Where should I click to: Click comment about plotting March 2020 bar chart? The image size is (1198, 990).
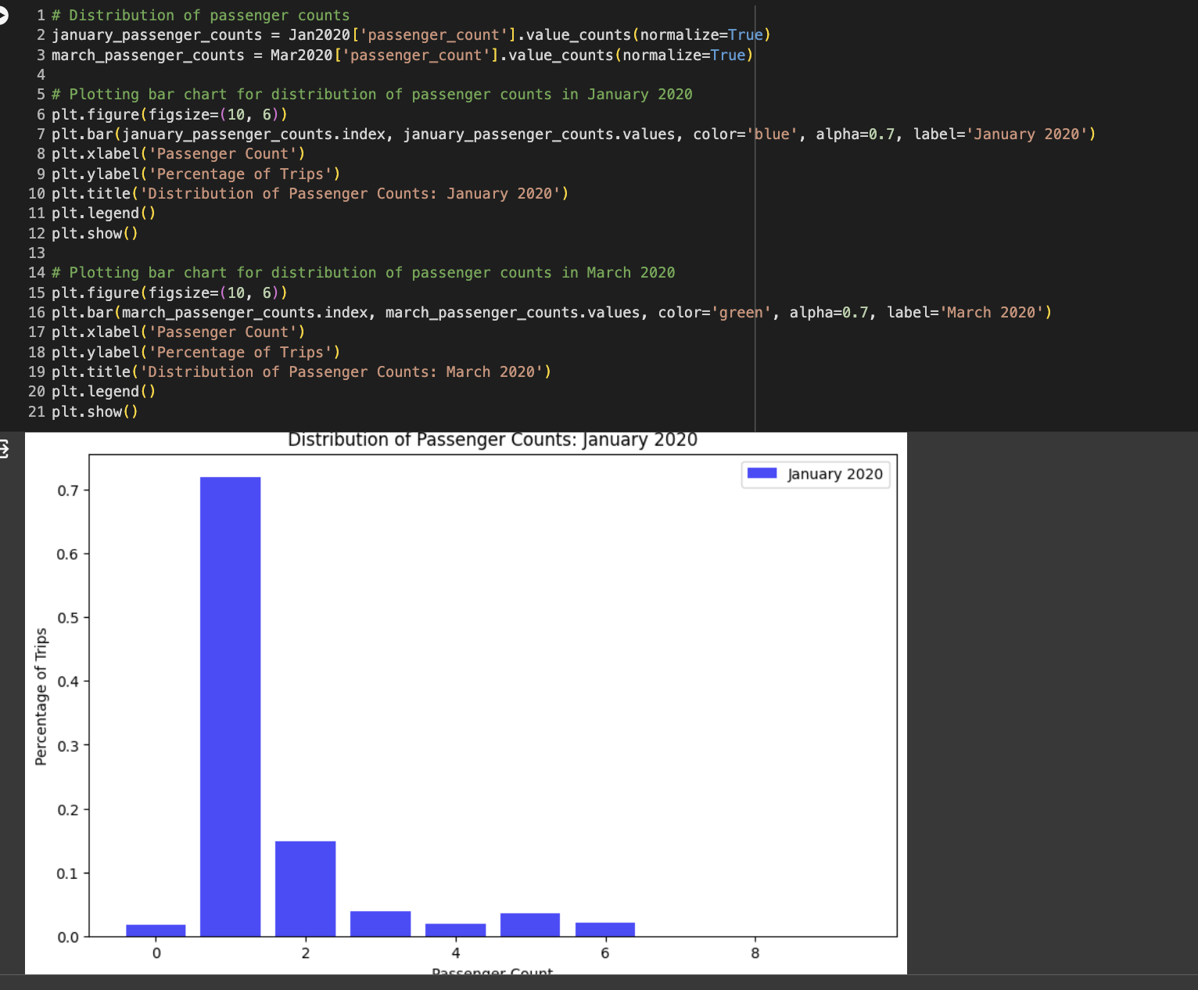(x=364, y=273)
